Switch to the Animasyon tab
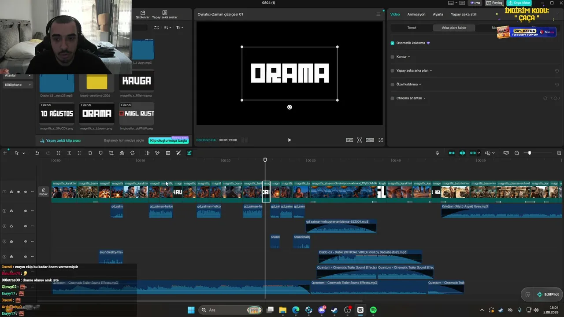 pos(416,14)
